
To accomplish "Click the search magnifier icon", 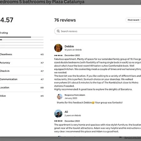I will 58,31.
